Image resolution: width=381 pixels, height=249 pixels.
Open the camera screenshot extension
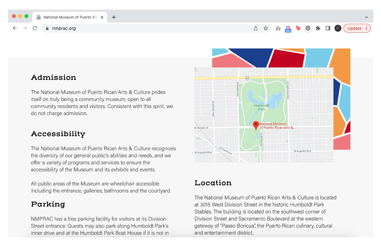(278, 28)
